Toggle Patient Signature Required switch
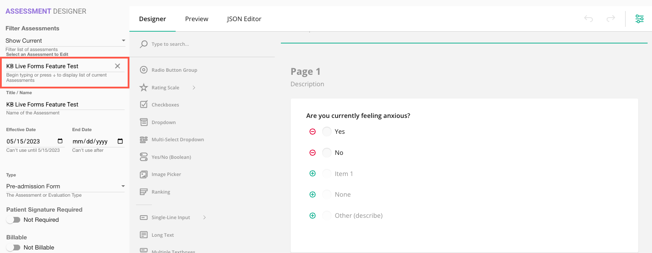The image size is (652, 253). coord(13,220)
